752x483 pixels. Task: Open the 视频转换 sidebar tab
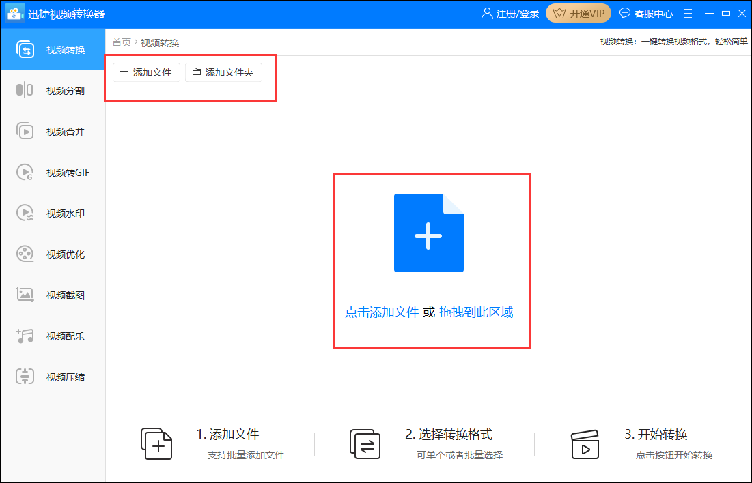[53, 49]
